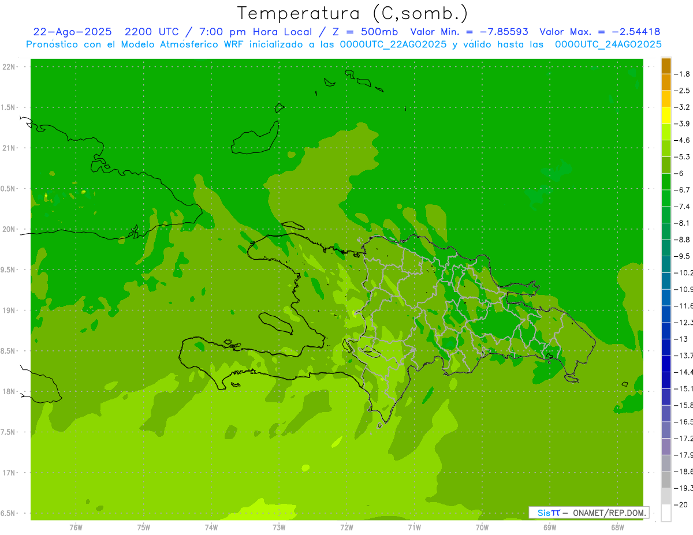This screenshot has width=693, height=535.
Task: Pick the white bottom swatch of color bar
Action: [666, 513]
